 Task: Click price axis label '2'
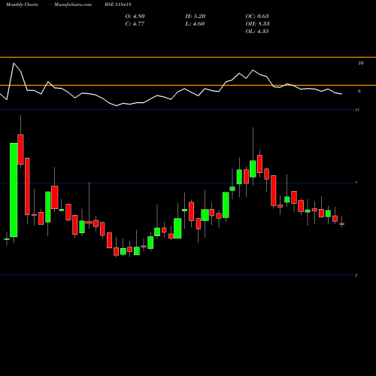[356, 275]
